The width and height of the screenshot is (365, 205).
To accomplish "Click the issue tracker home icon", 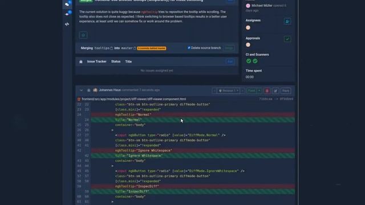I will tap(81, 61).
